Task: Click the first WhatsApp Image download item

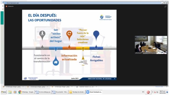Action: 13,87
